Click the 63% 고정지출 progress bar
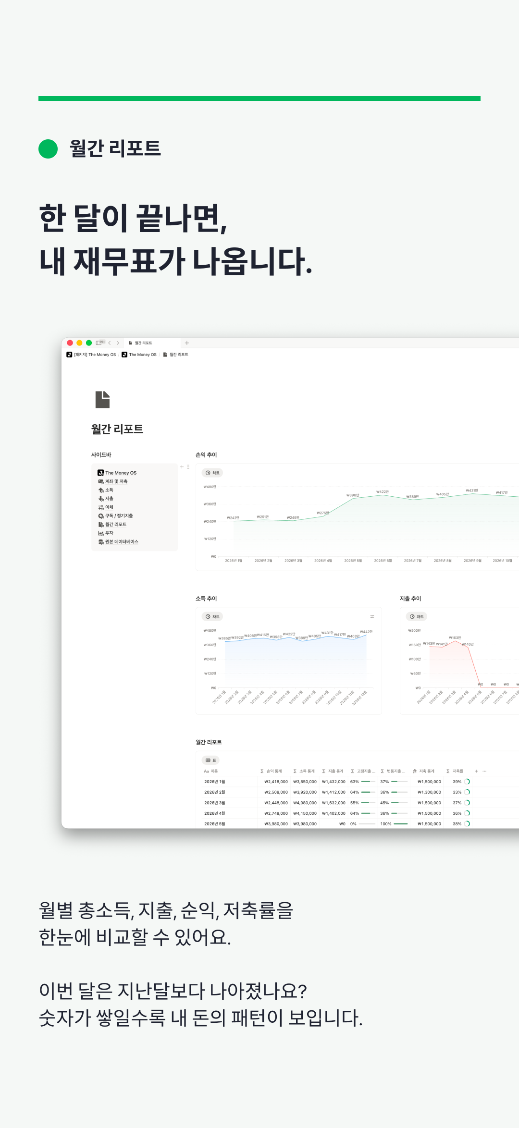Viewport: 519px width, 1128px height. [x=368, y=782]
